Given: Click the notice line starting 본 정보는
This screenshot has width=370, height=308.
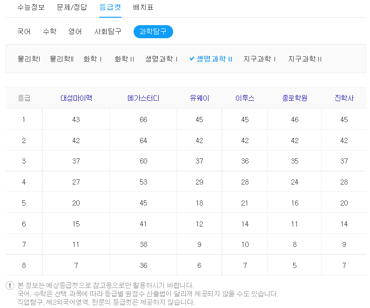Looking at the screenshot, I should [x=106, y=285].
